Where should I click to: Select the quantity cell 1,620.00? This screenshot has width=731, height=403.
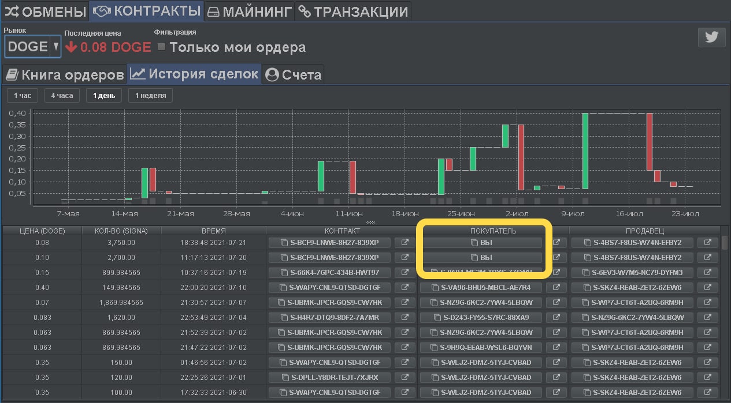pyautogui.click(x=121, y=318)
